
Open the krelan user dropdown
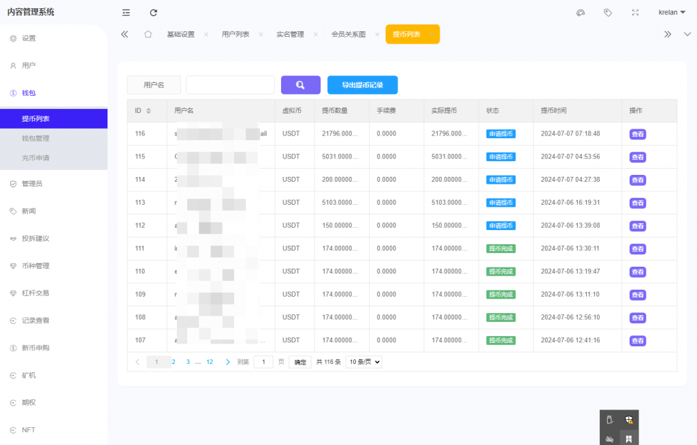pyautogui.click(x=672, y=12)
